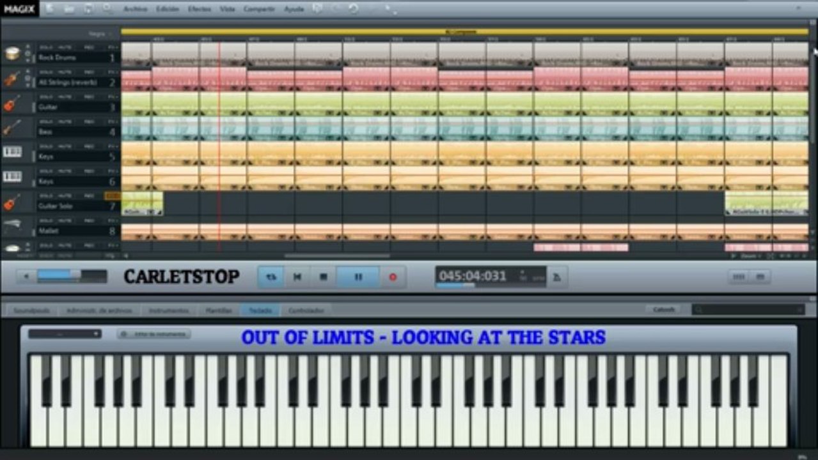Select the Guitar Solo clip at track 7 start

[x=142, y=203]
